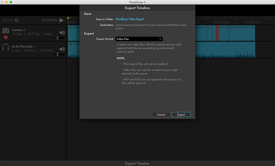This screenshot has width=275, height=166.
Task: Click the Destination path text
Action: (151, 26)
